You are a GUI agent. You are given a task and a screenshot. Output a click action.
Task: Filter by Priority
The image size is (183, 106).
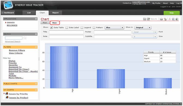(13, 63)
